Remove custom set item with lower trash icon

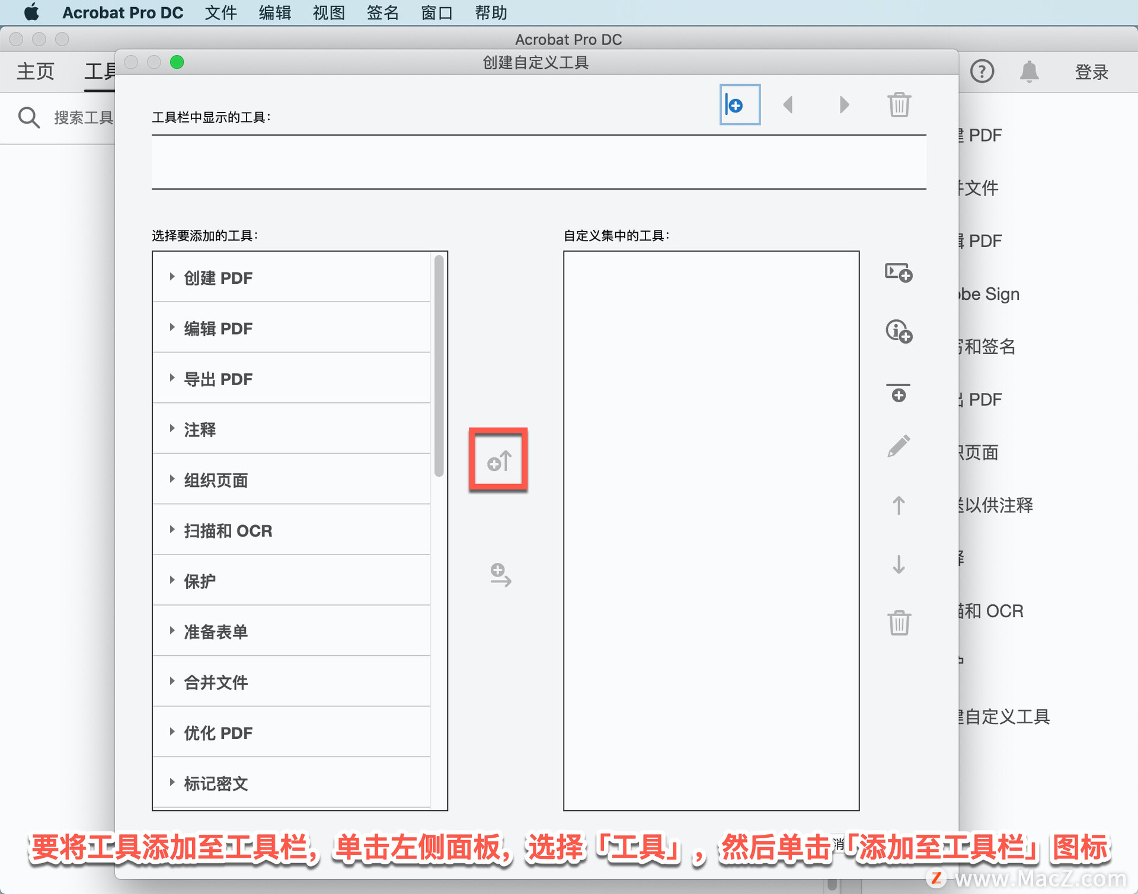[x=899, y=623]
